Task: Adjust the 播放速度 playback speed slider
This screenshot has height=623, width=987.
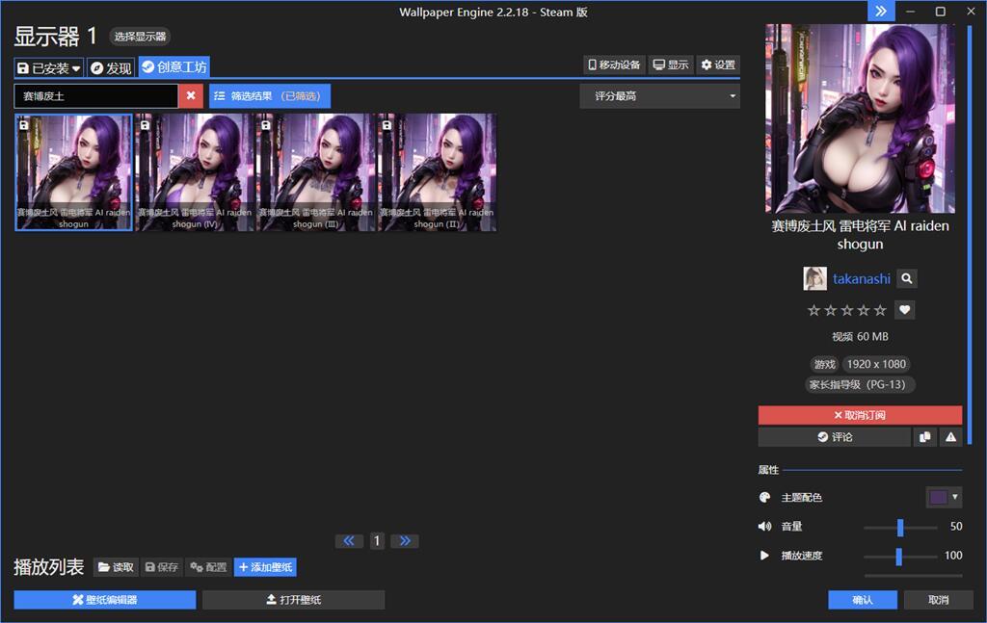Action: pyautogui.click(x=900, y=556)
